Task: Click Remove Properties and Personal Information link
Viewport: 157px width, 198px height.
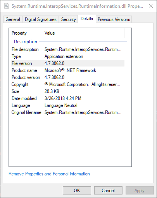Action: click(49, 174)
